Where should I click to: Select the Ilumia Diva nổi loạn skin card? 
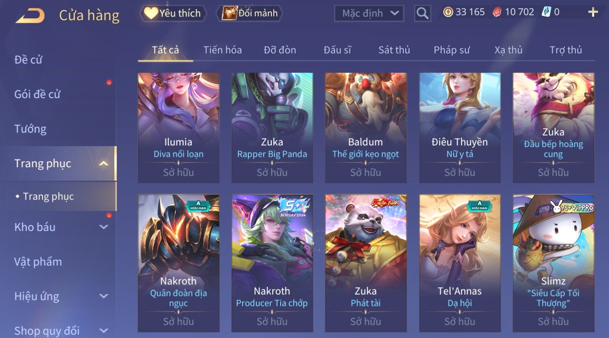178,128
